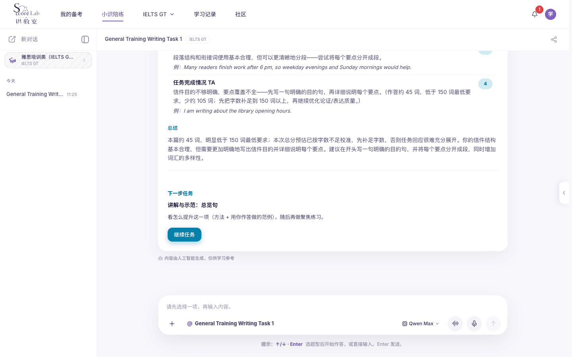The image size is (572, 357).
Task: Open the notification bell
Action: 535,14
